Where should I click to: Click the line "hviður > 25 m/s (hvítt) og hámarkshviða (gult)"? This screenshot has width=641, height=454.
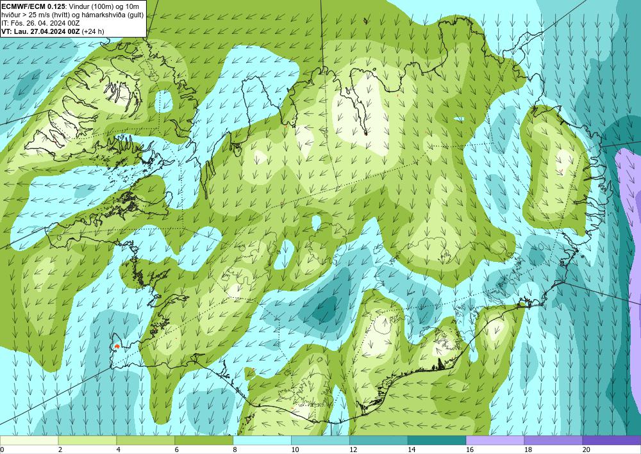click(x=72, y=15)
